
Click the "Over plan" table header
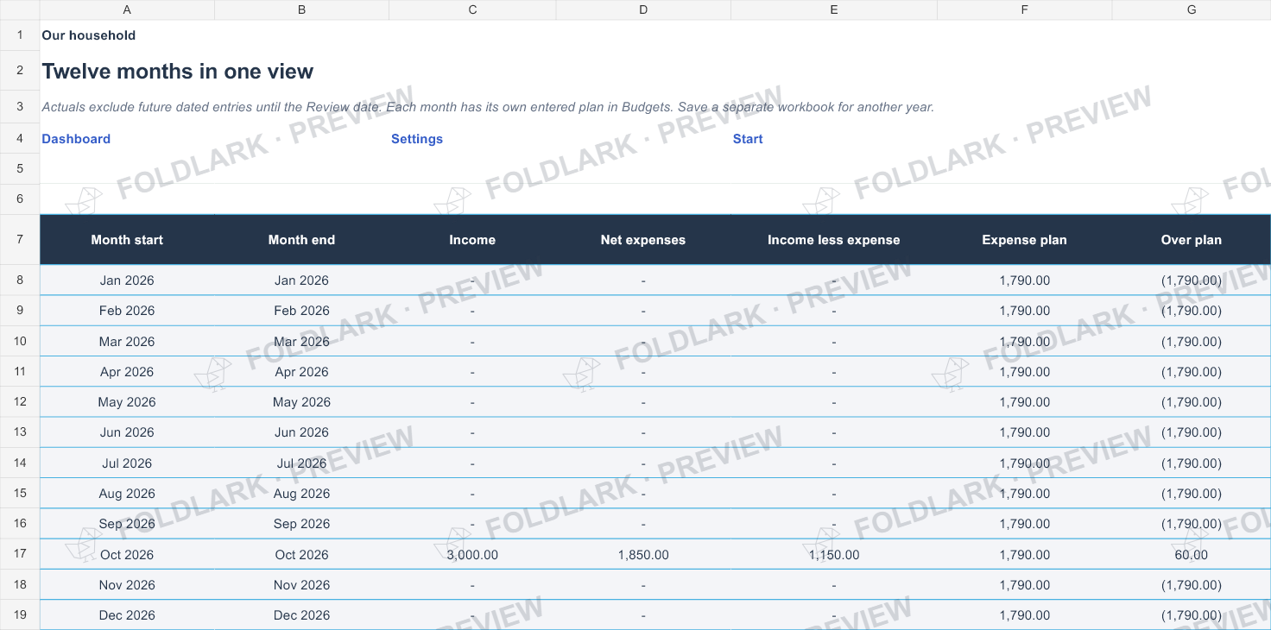tap(1192, 240)
